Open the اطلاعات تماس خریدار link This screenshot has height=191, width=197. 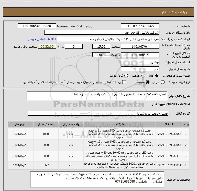(x=42, y=39)
